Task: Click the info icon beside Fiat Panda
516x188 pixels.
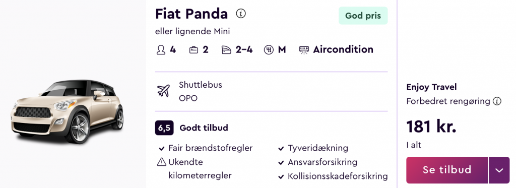Action: 241,14
